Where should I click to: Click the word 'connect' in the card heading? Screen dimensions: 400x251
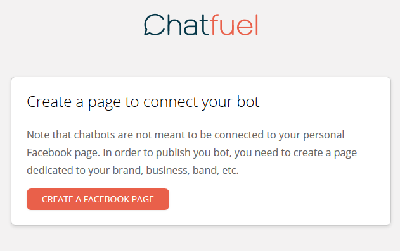point(171,102)
